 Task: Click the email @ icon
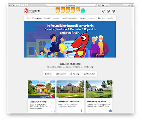click(113, 11)
